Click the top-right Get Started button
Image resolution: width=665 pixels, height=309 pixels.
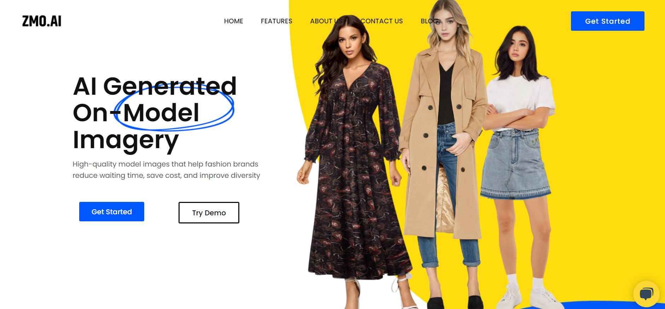point(607,21)
